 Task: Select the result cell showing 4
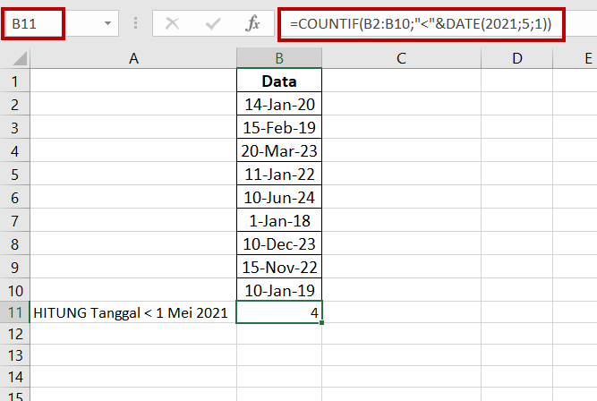(x=279, y=312)
